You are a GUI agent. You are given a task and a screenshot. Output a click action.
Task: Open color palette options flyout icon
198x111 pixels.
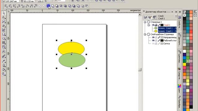(184, 12)
